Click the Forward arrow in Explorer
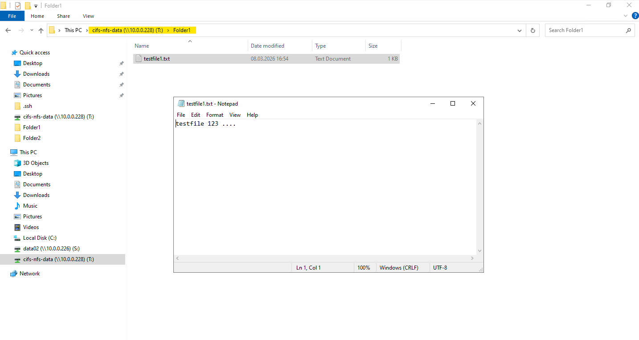This screenshot has width=639, height=340. point(21,30)
